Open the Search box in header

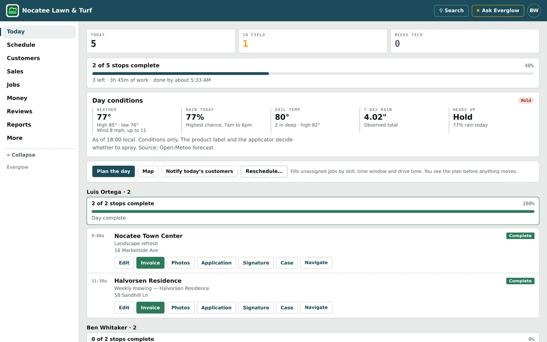451,10
